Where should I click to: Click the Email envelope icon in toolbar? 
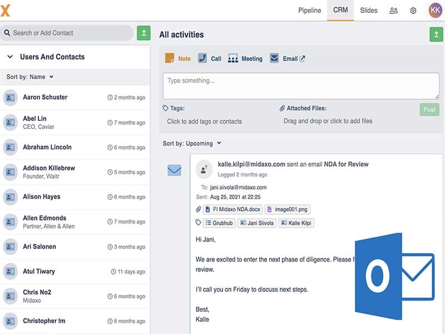pos(274,58)
